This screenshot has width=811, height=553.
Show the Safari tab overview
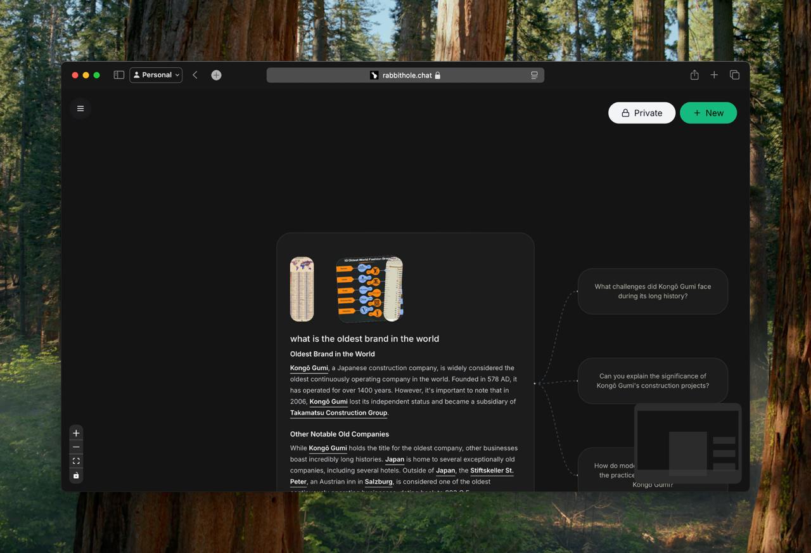pos(734,75)
